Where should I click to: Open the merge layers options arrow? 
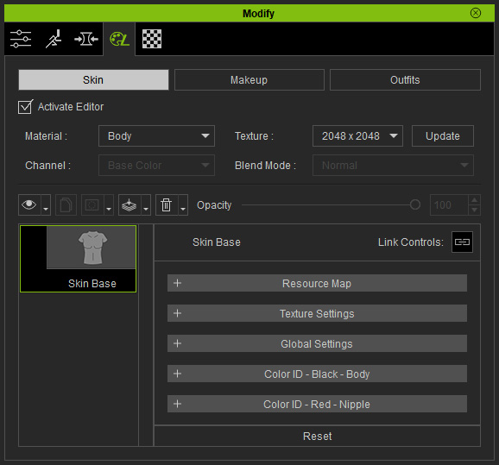146,204
